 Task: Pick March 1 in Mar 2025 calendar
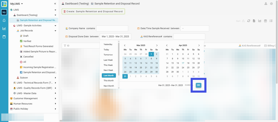tap(151, 54)
